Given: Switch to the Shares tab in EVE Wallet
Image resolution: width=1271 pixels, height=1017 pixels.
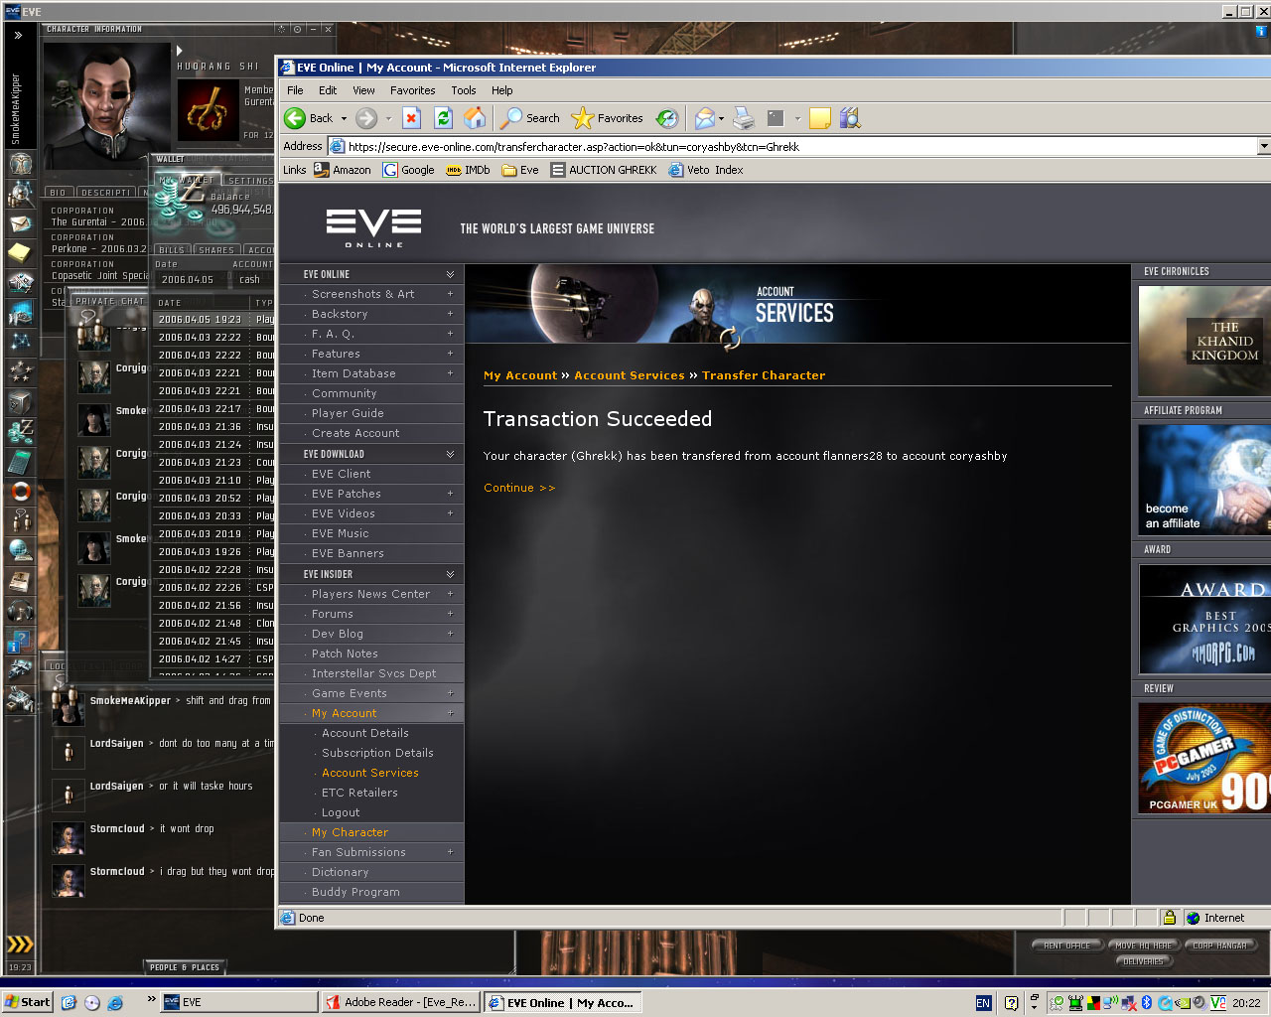Looking at the screenshot, I should click(x=216, y=250).
